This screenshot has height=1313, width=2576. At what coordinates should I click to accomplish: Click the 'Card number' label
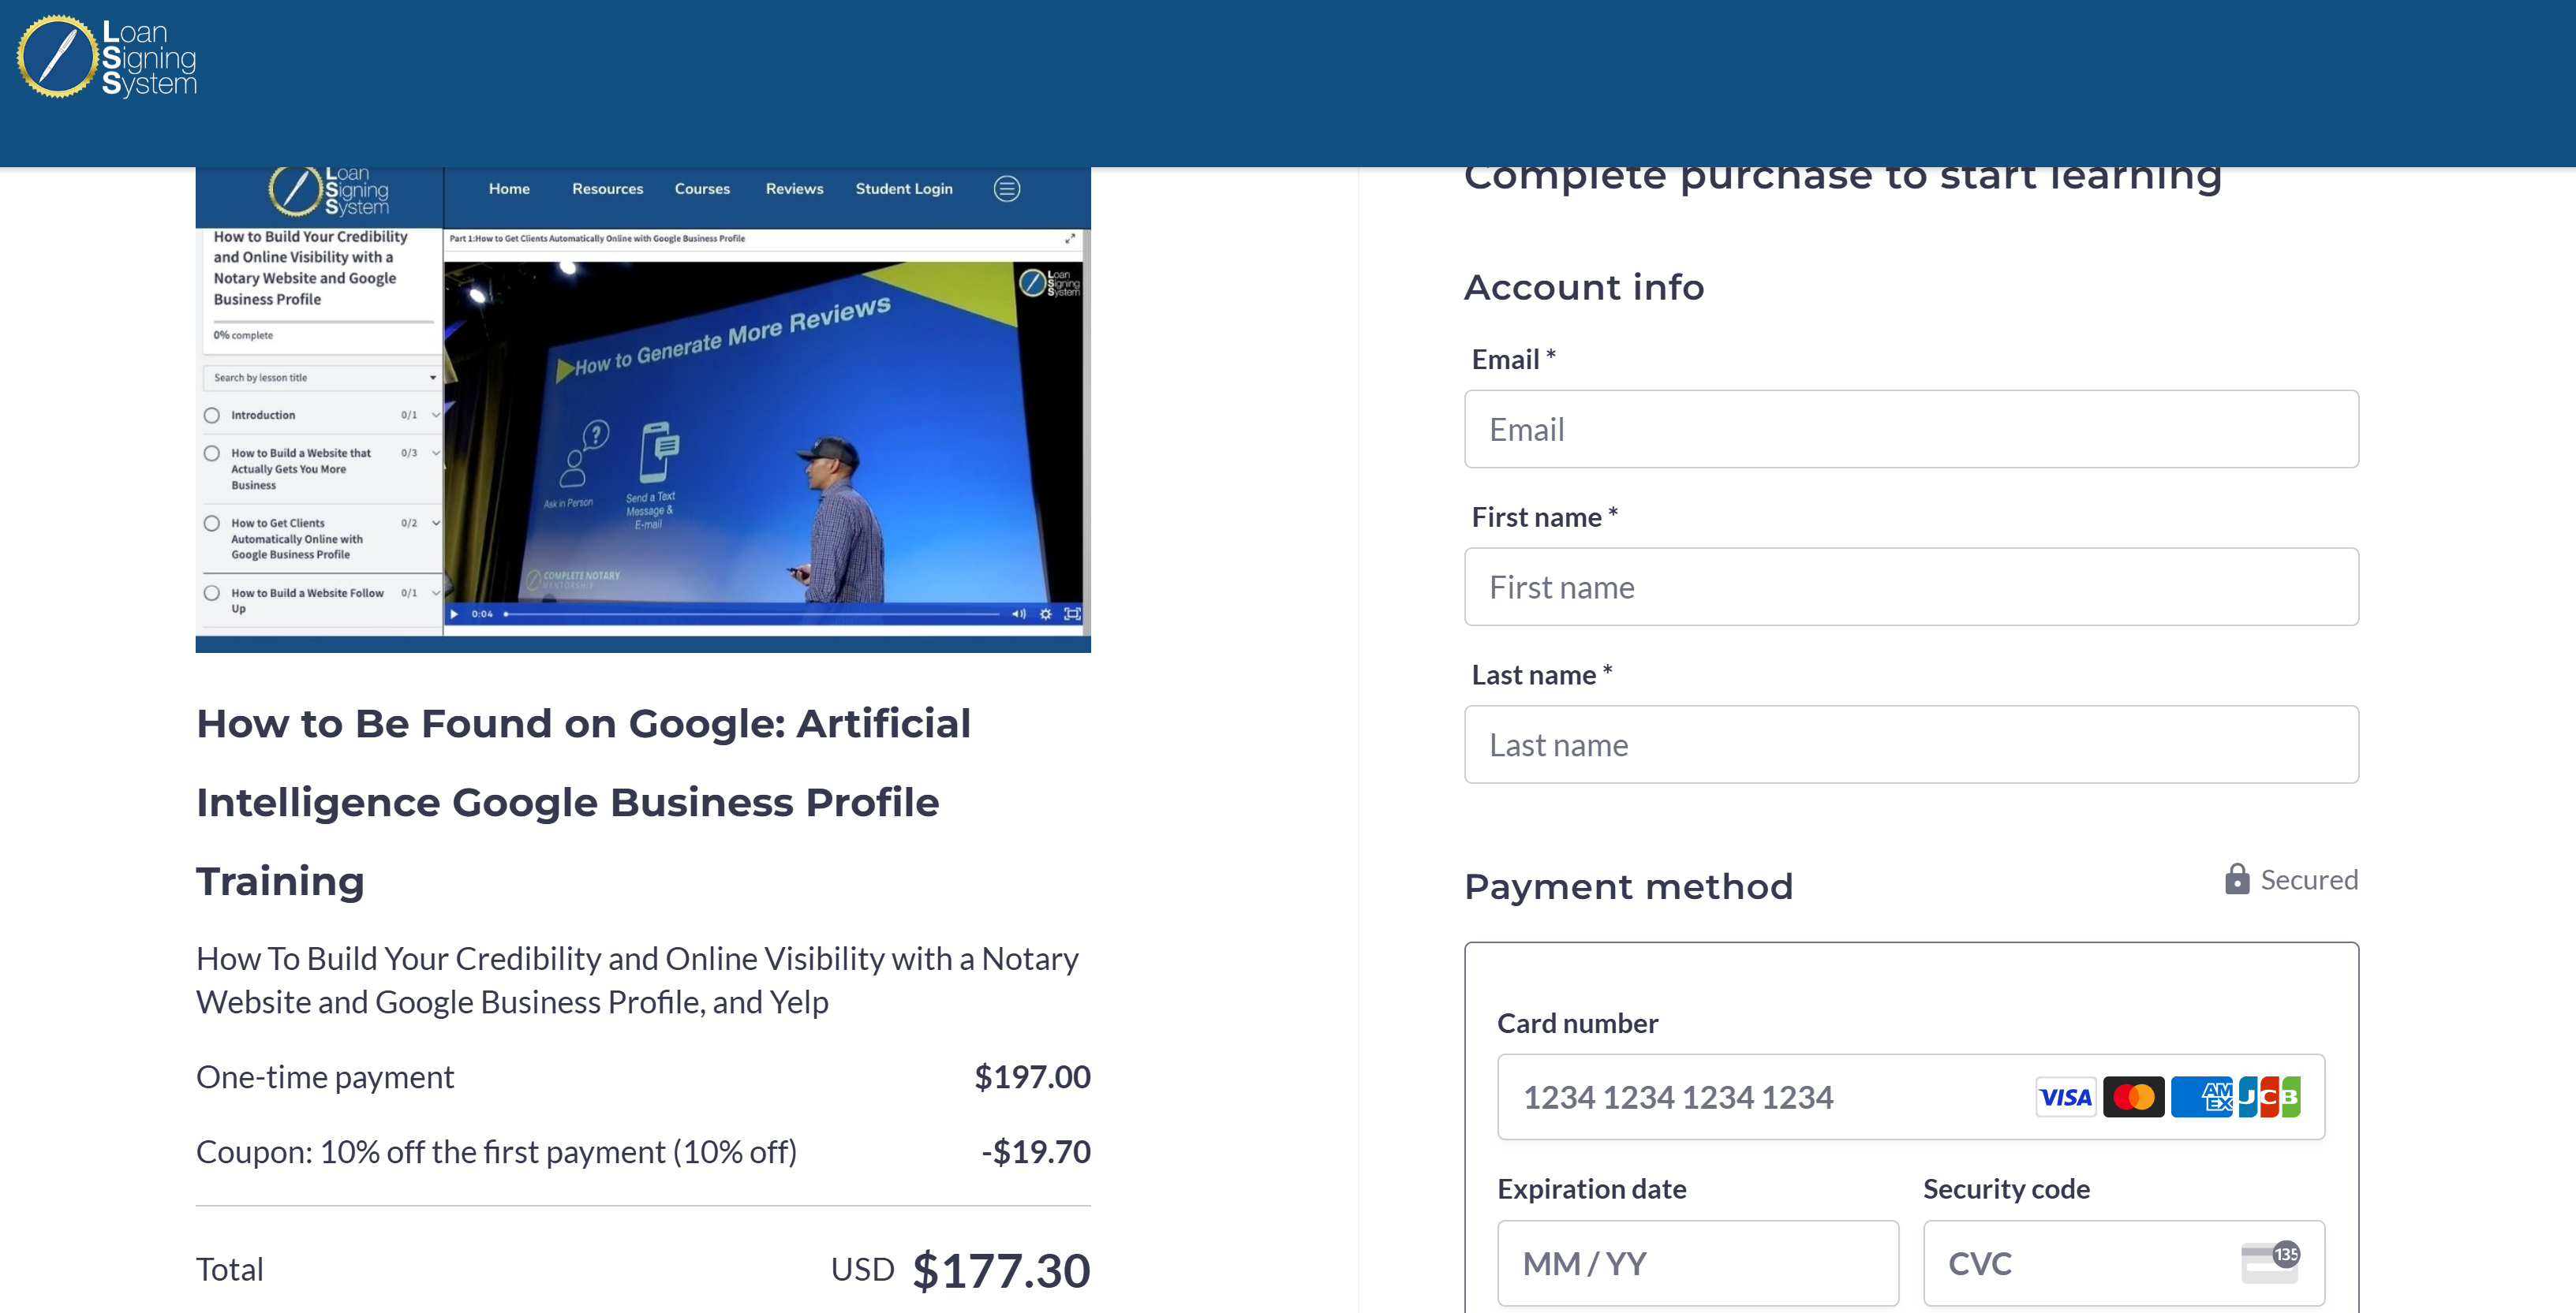coord(1577,1022)
